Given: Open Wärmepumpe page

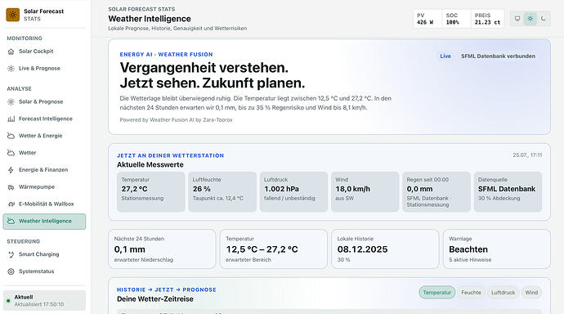Looking at the screenshot, I should (x=44, y=187).
